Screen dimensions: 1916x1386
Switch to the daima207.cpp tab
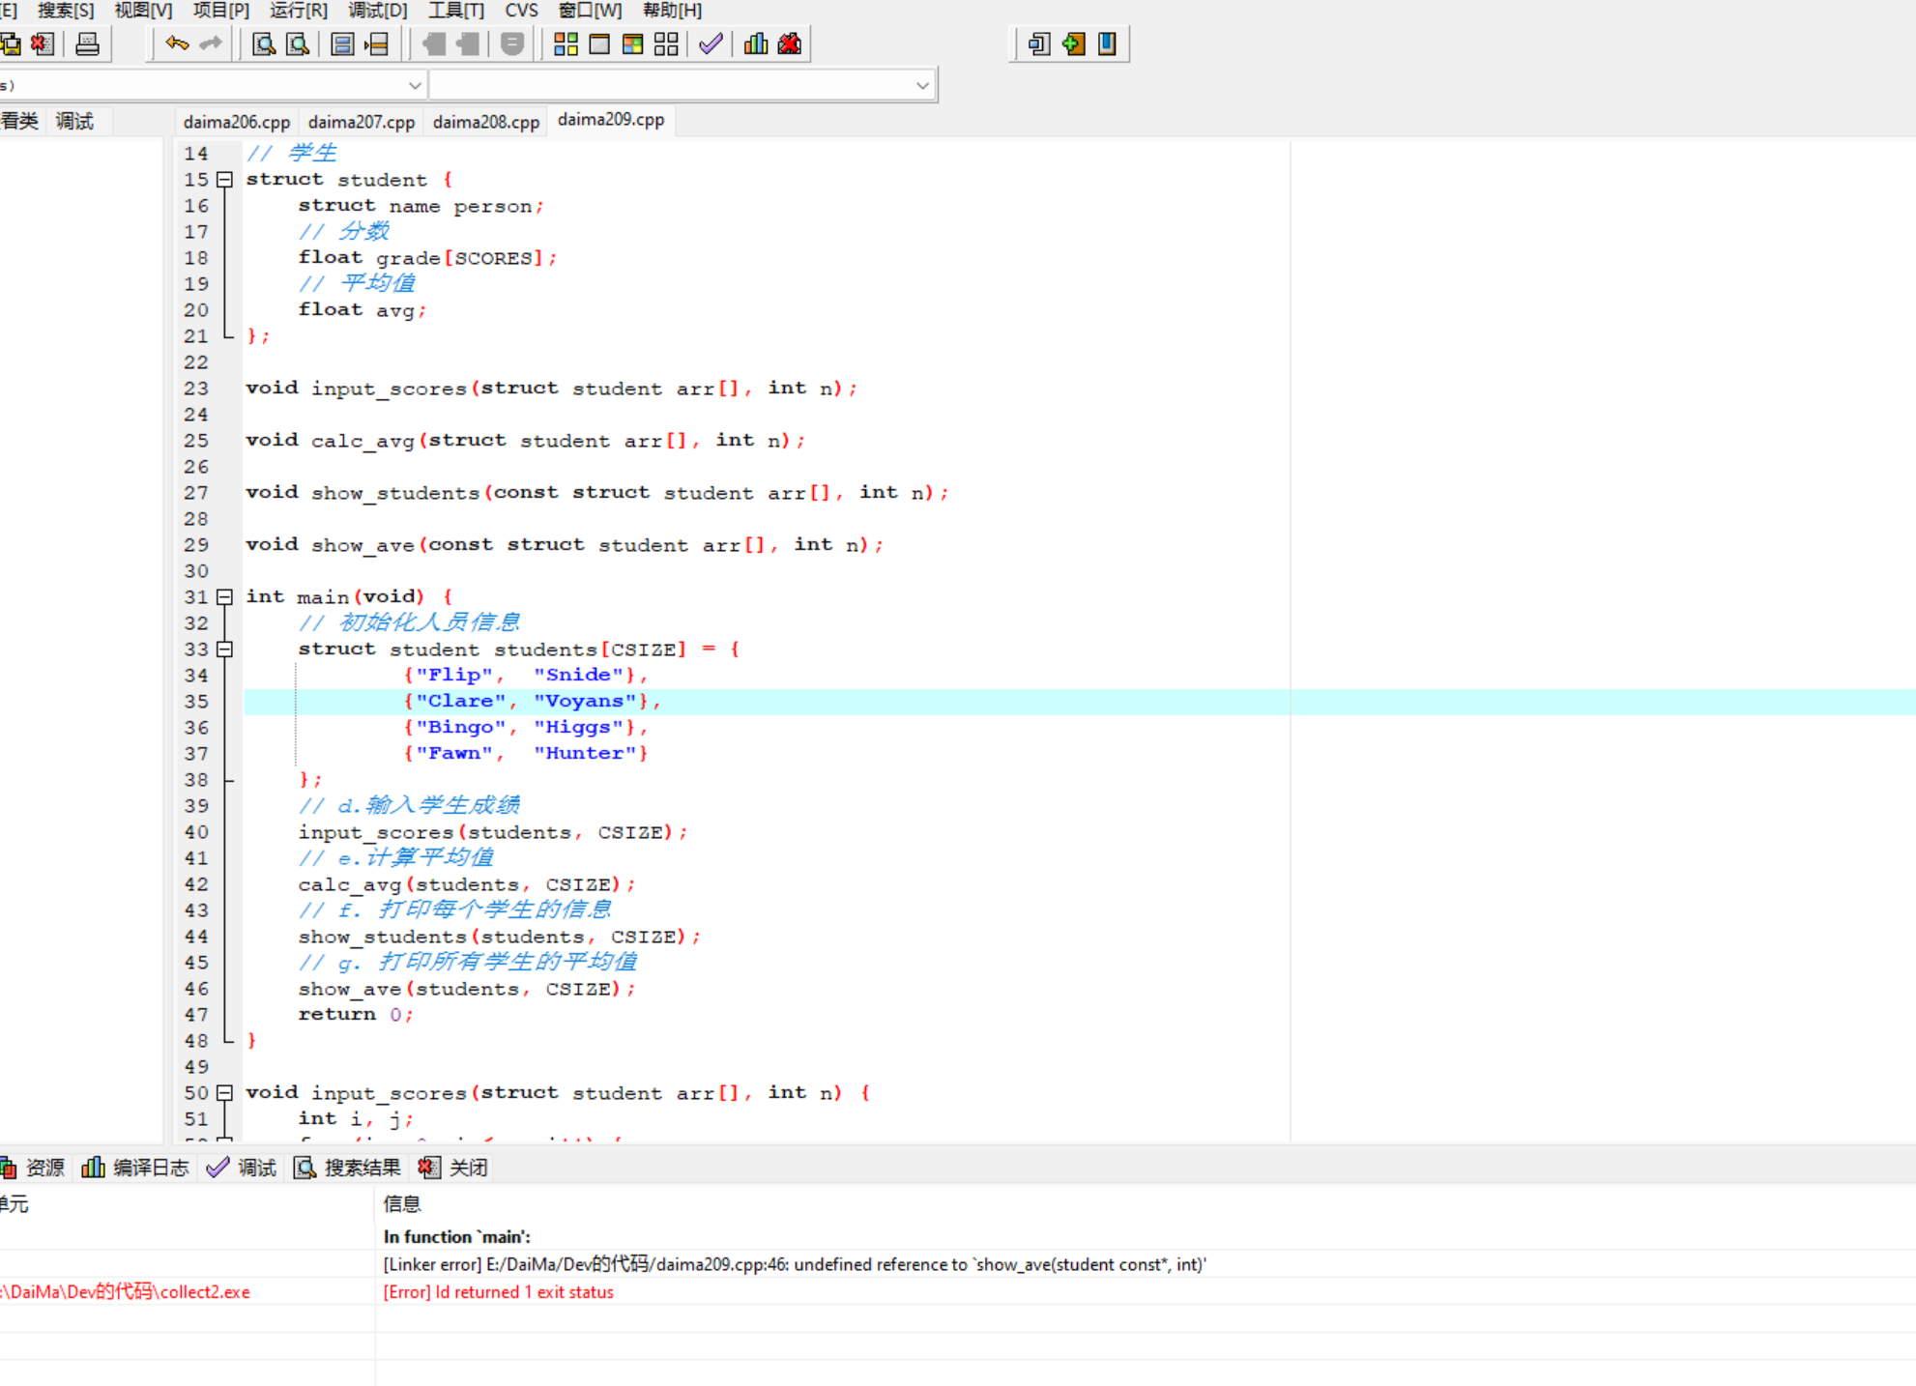pyautogui.click(x=361, y=122)
